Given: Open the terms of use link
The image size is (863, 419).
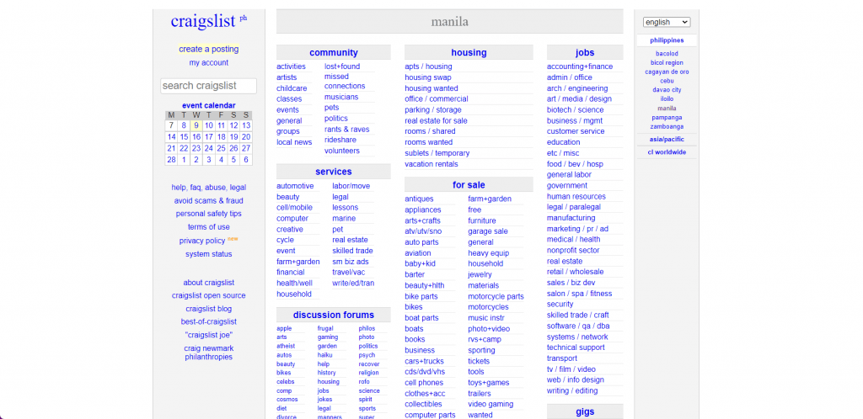Looking at the screenshot, I should [x=209, y=227].
